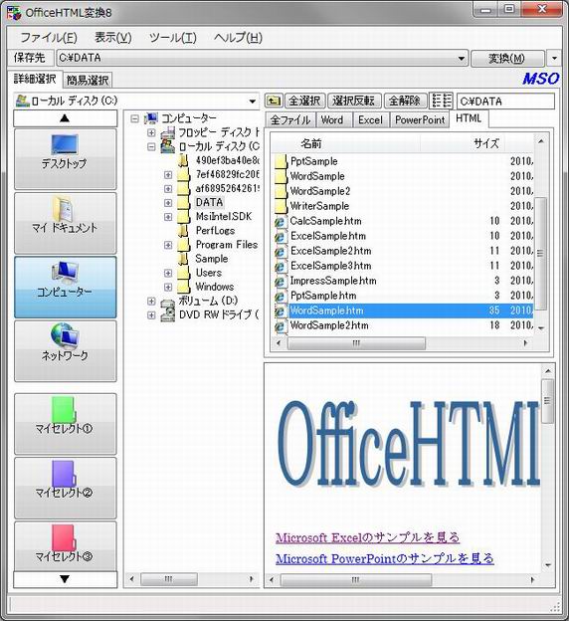569x621 pixels.
Task: Click the ImpressSample.htm file icon
Action: coord(281,282)
